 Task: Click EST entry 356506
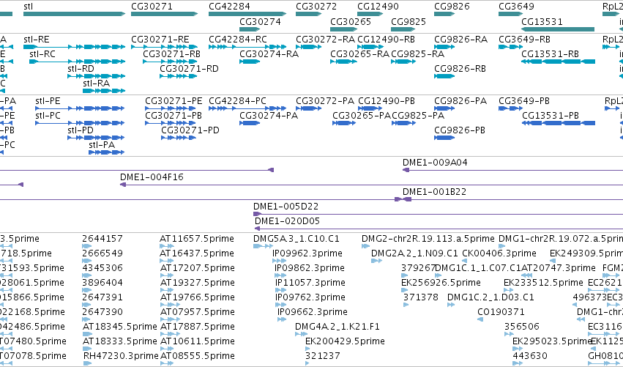[522, 327]
